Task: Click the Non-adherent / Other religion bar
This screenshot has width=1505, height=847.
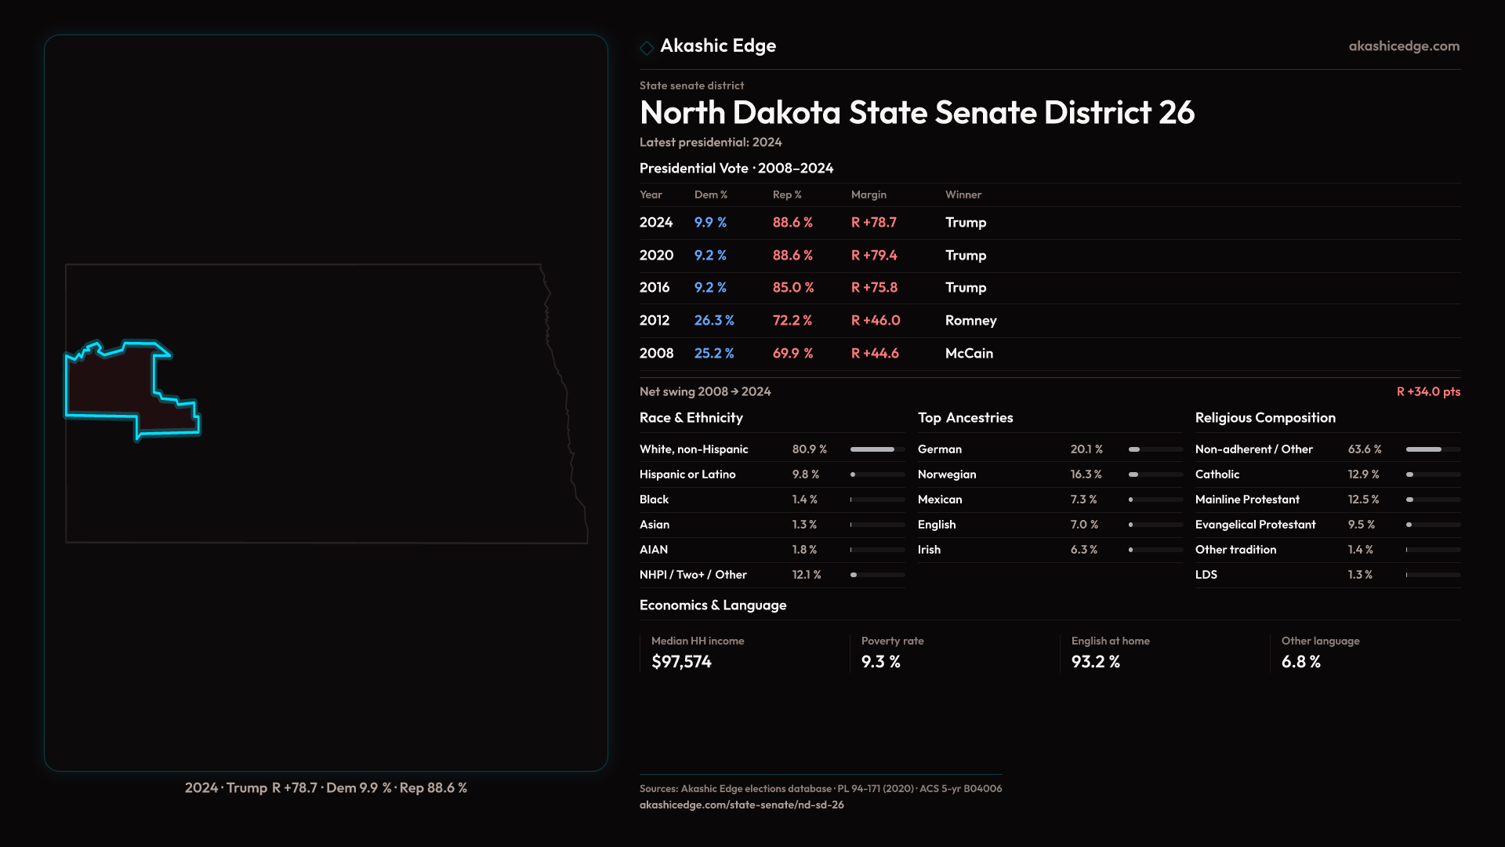Action: tap(1432, 449)
